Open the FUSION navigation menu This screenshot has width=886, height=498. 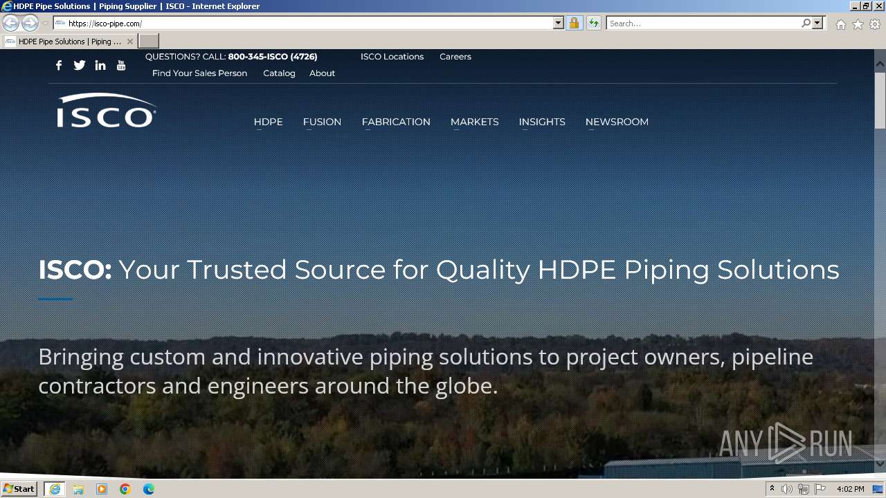(x=322, y=122)
